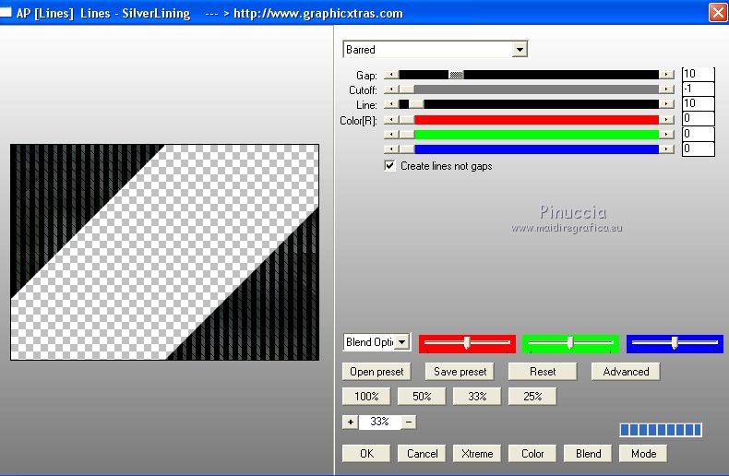This screenshot has width=729, height=476.
Task: Click the window system menu icon
Action: pyautogui.click(x=6, y=13)
